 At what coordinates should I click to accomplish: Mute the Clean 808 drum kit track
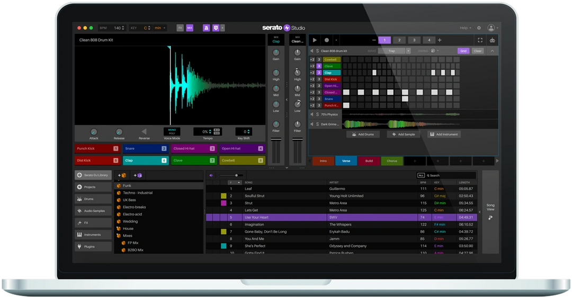(312, 51)
